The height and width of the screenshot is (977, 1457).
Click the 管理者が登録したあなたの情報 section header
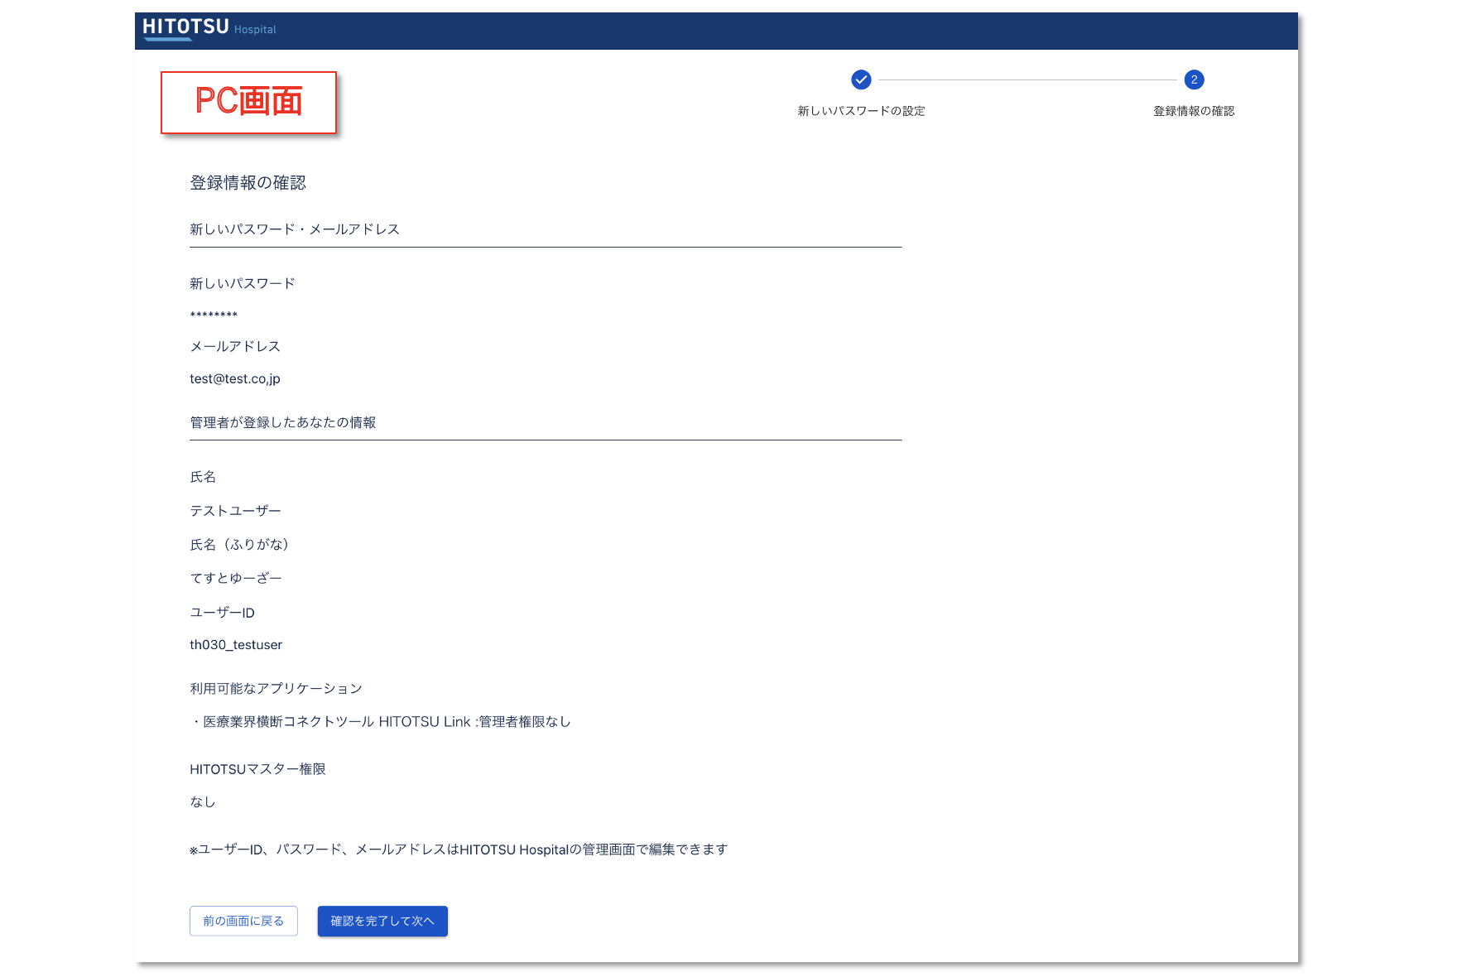point(283,422)
